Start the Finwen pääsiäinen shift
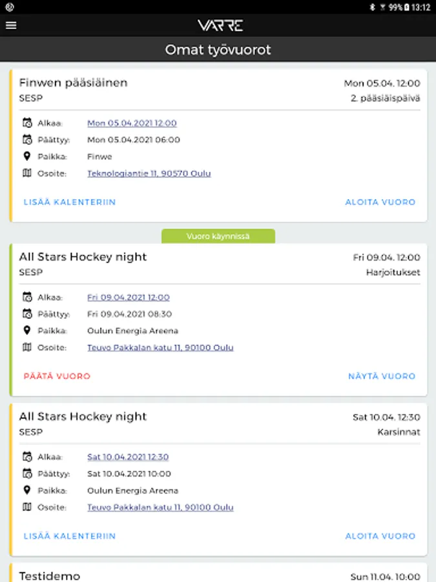This screenshot has height=582, width=436. [380, 202]
